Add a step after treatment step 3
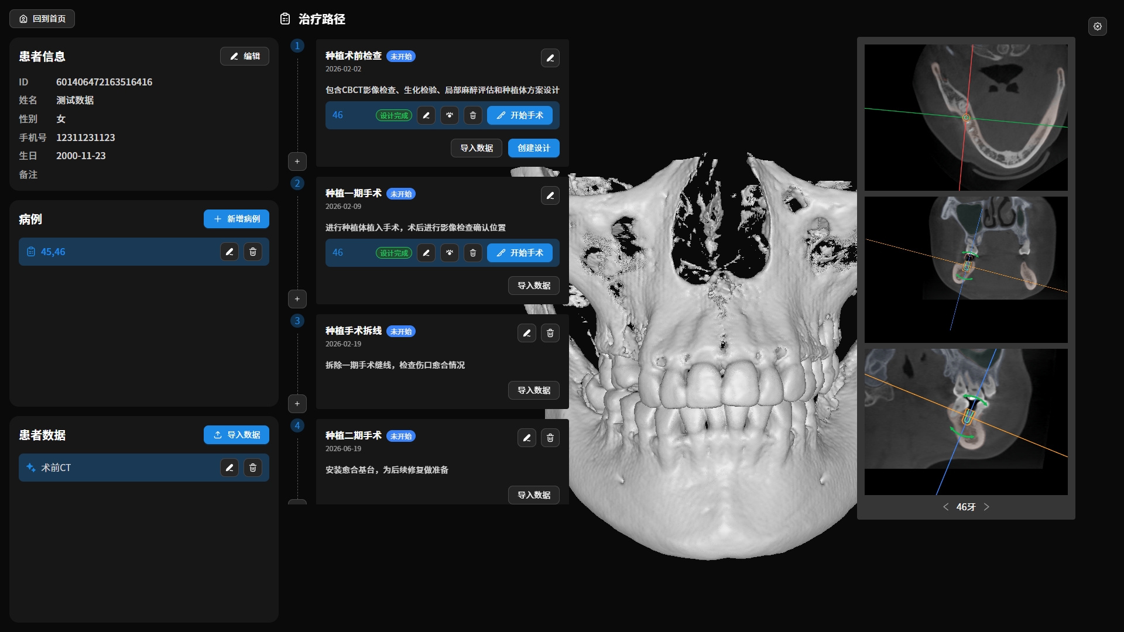 coord(297,404)
